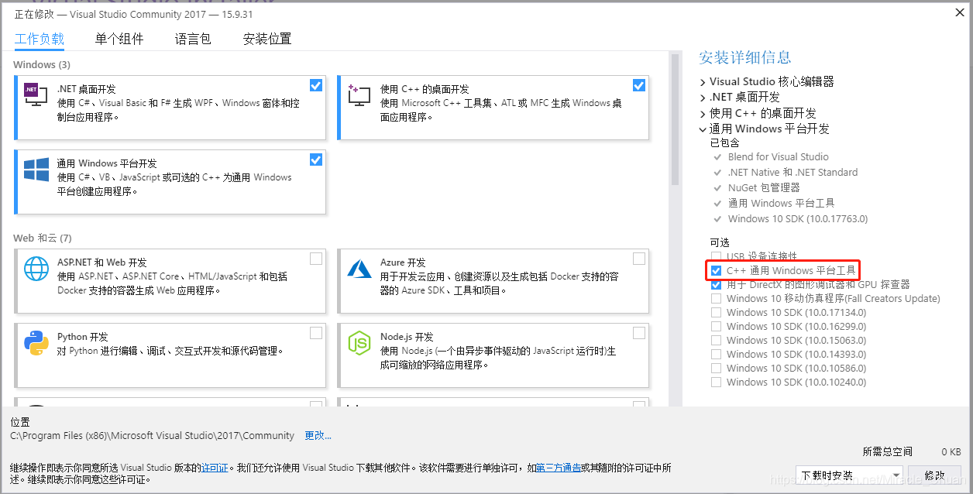Open the 第三方通告 link
The height and width of the screenshot is (494, 973).
point(559,468)
